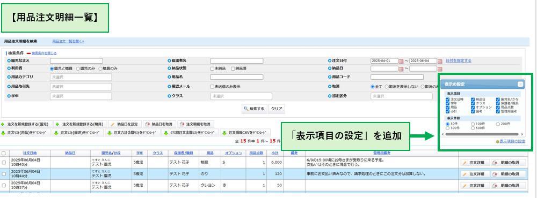Image resolution: width=537 pixels, height=198 pixels.
Task: Toggle 未納品 checkbox
Action: (212, 68)
